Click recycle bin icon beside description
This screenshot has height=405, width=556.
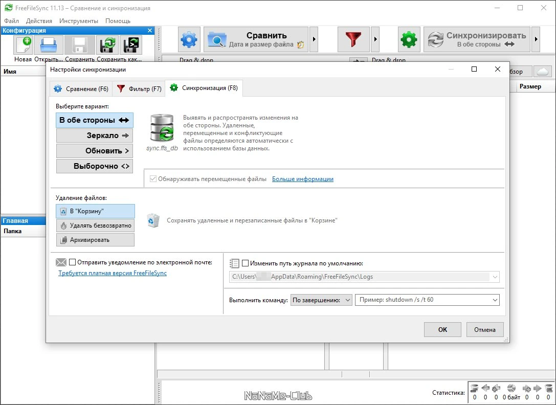coord(153,220)
